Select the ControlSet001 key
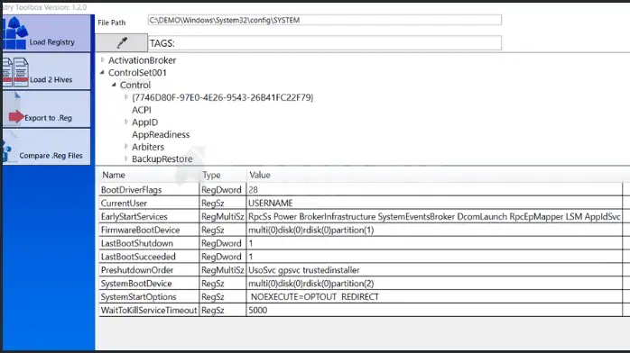The image size is (630, 353). pos(137,73)
